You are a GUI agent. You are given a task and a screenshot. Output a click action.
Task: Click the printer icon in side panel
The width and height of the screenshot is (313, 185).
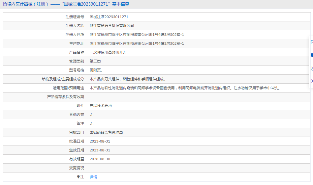click(x=312, y=68)
